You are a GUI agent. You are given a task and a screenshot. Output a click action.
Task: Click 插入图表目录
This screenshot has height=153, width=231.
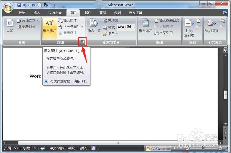click(x=167, y=21)
